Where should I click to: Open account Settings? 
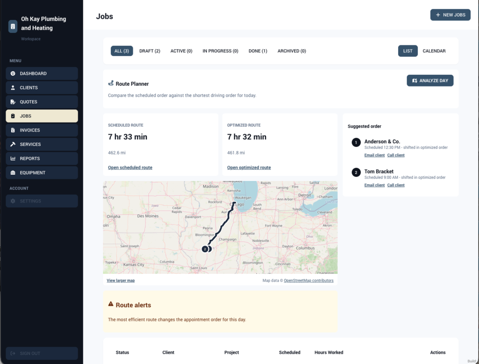pyautogui.click(x=42, y=201)
